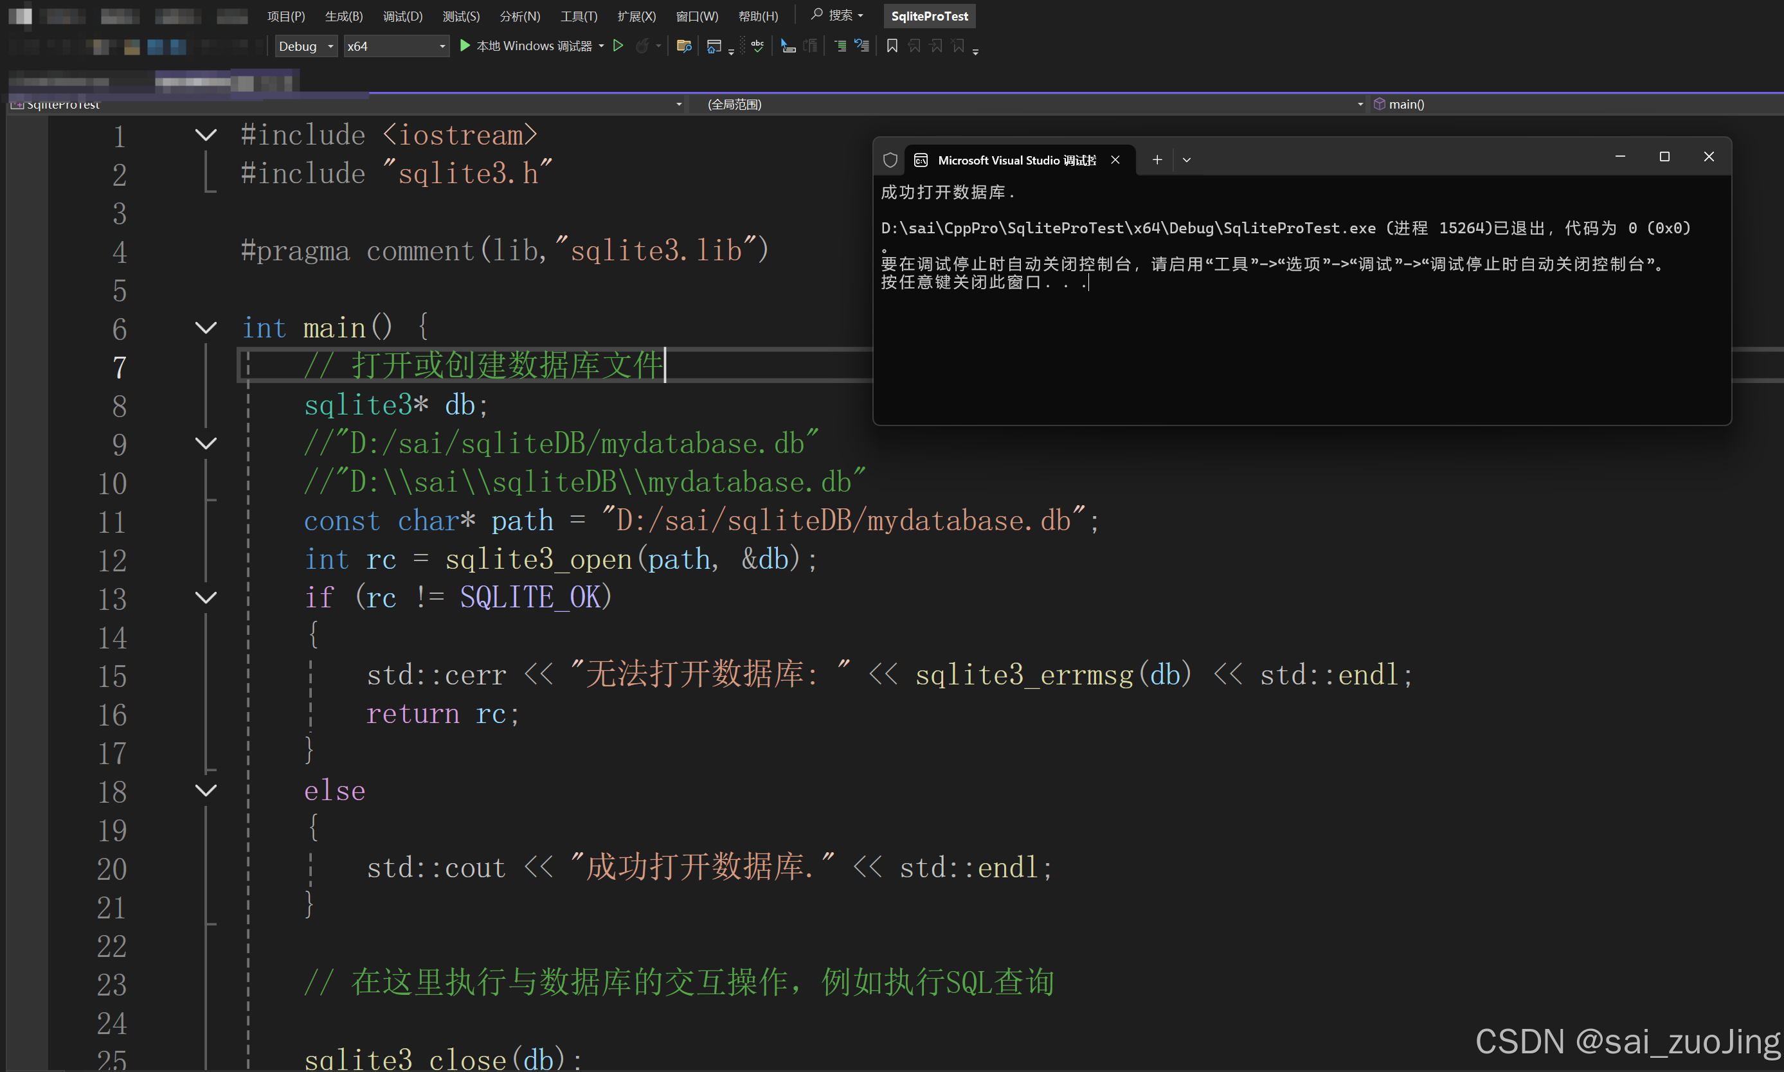Open the 调试(D) menu
The height and width of the screenshot is (1072, 1784).
coord(402,16)
